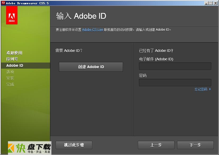Click the 需要 Adobe ID？ text

(x=69, y=51)
